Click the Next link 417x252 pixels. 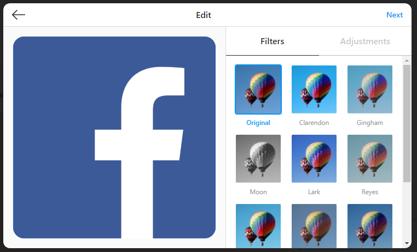coord(394,15)
